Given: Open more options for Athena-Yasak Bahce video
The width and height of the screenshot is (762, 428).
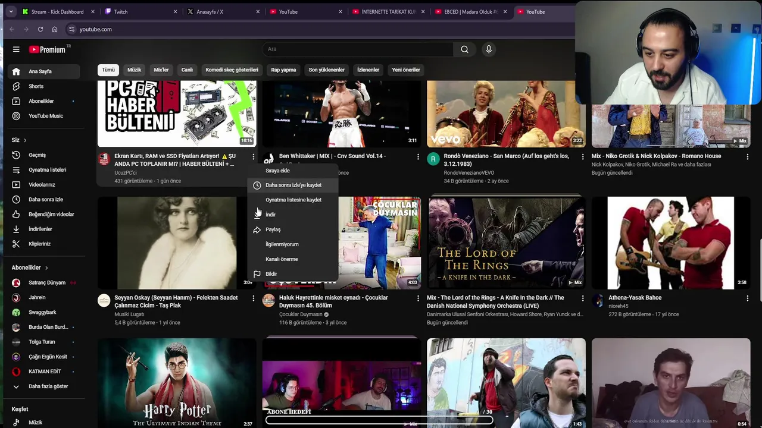Looking at the screenshot, I should [748, 298].
